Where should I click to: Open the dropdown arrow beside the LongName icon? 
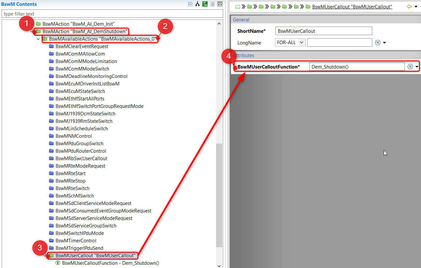tap(384, 43)
